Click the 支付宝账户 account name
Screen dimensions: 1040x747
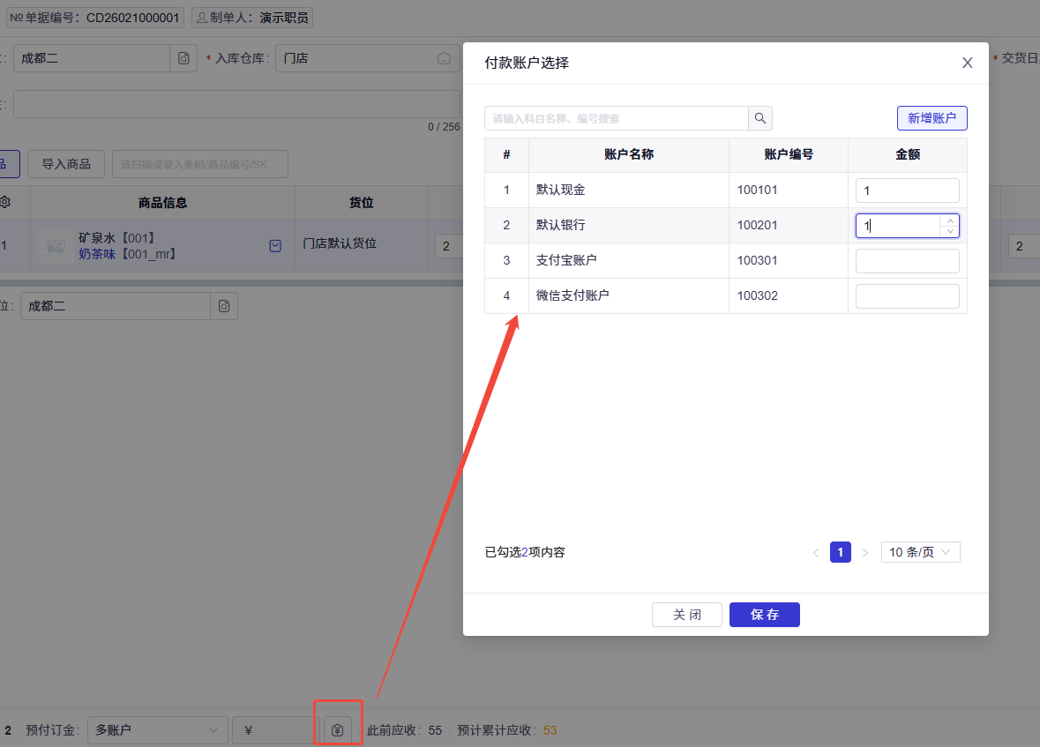coord(566,260)
